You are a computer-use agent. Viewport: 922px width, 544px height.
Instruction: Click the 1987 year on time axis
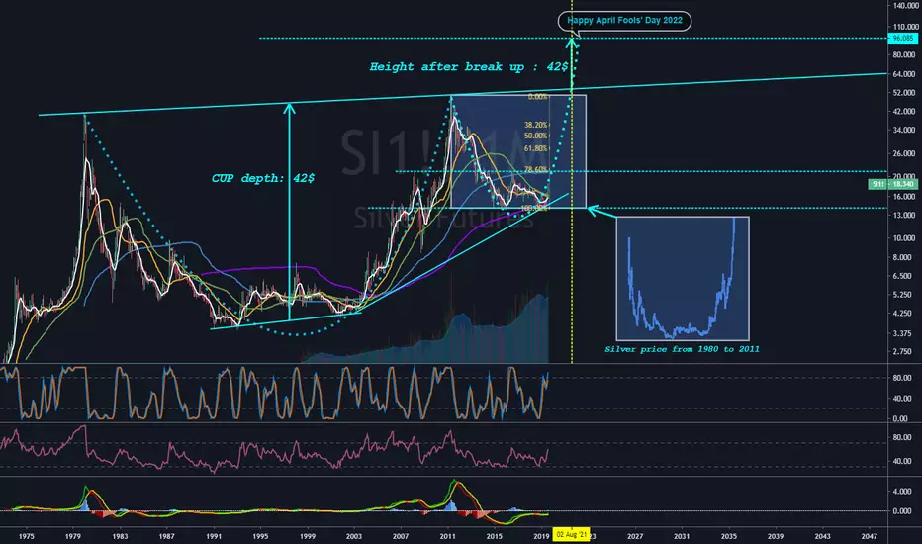[x=166, y=536]
